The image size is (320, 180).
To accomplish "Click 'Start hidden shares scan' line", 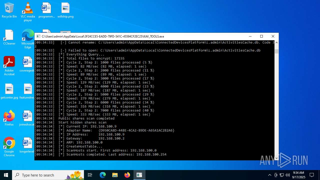I will pos(70,122).
